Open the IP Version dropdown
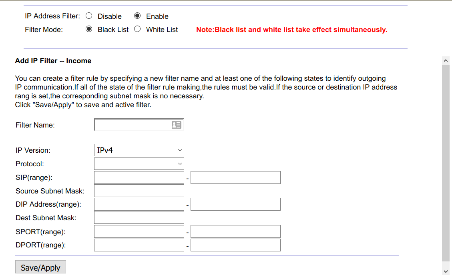 tap(139, 150)
